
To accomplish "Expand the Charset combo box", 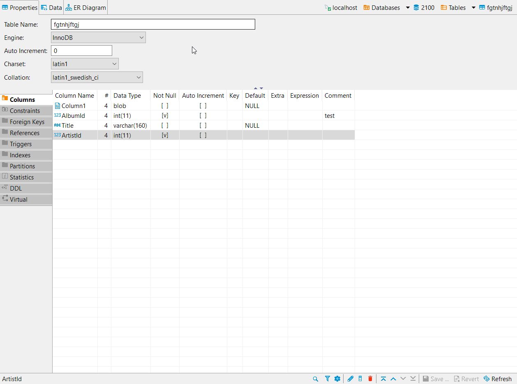I will (x=114, y=64).
